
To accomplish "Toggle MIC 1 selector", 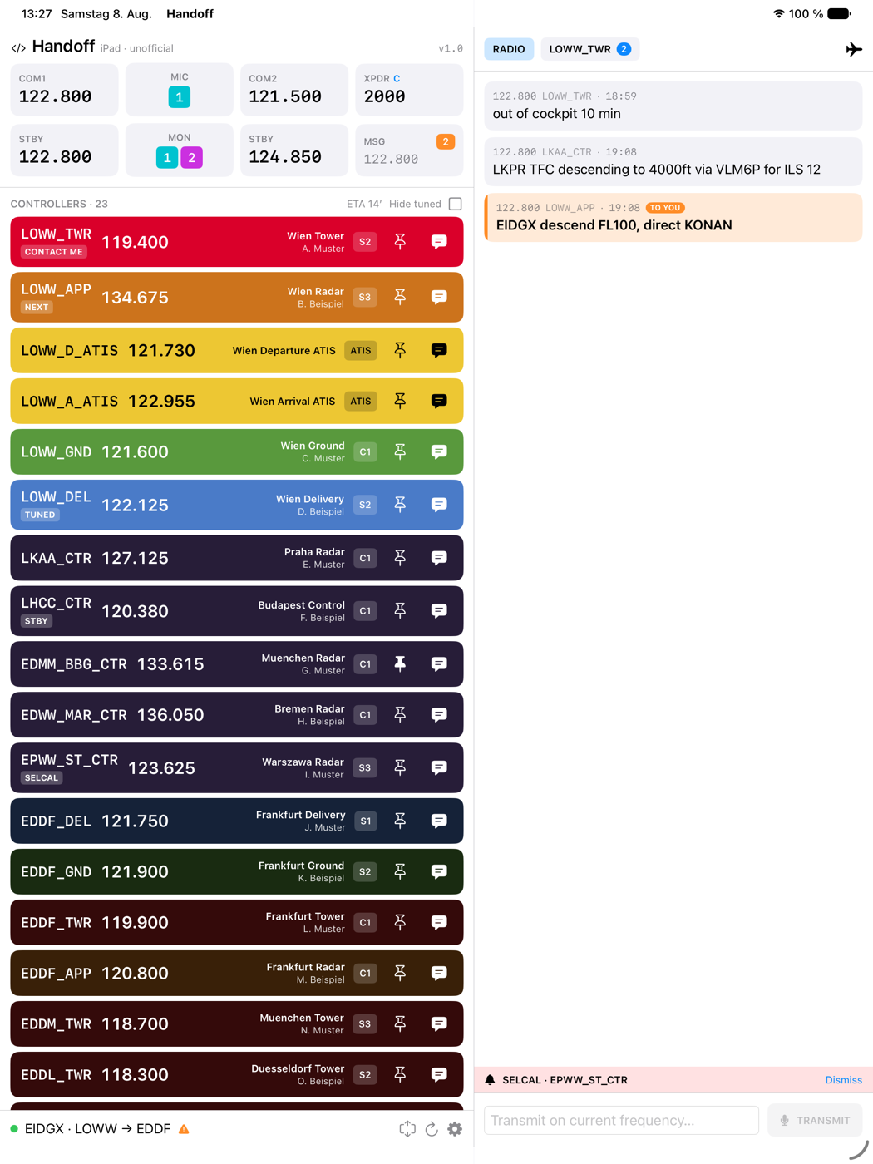I will point(179,97).
